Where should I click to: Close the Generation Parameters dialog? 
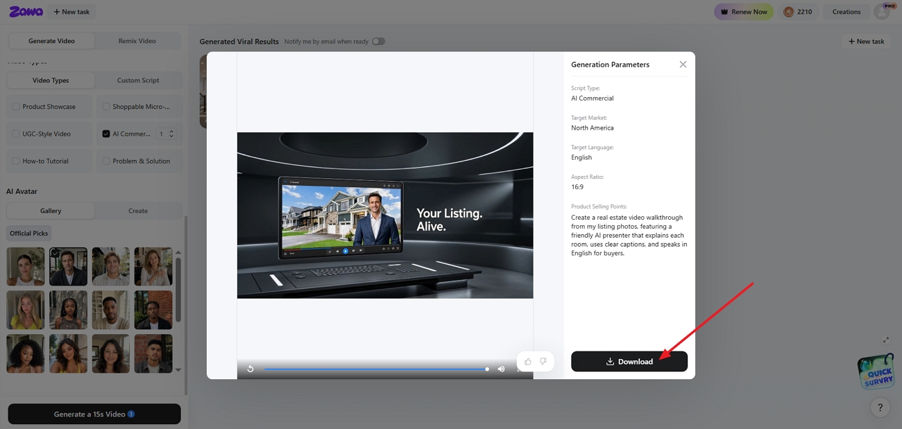(683, 64)
